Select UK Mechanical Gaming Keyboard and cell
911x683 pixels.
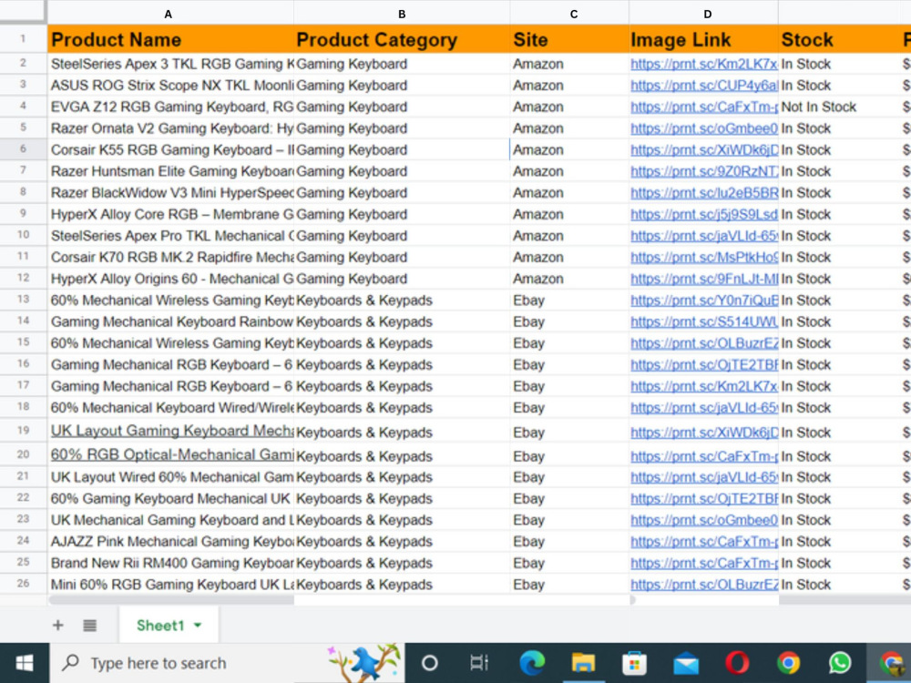pyautogui.click(x=171, y=520)
